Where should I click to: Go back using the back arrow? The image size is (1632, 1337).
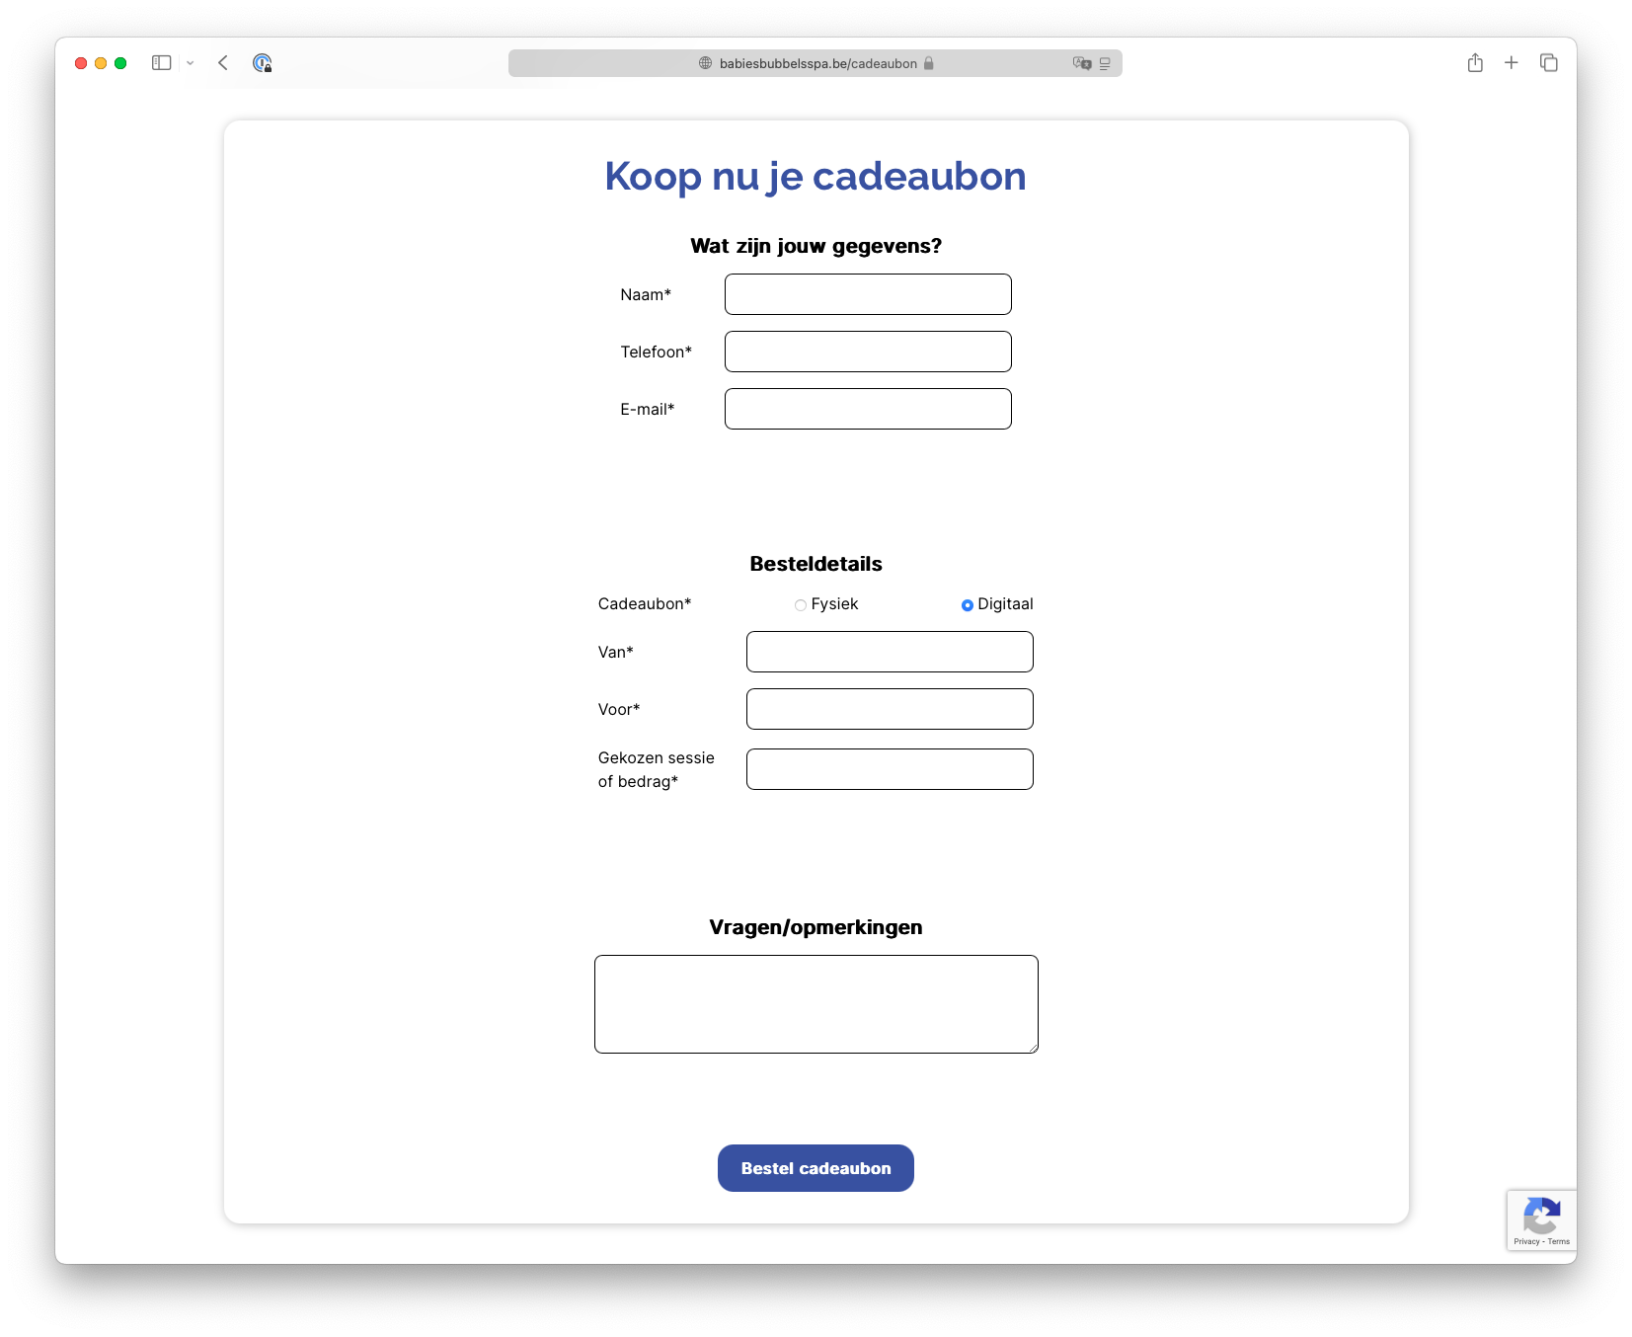point(223,63)
